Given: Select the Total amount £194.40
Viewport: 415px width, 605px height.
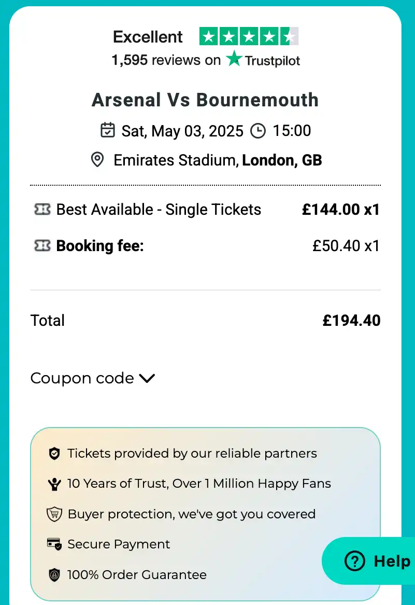Looking at the screenshot, I should point(352,320).
